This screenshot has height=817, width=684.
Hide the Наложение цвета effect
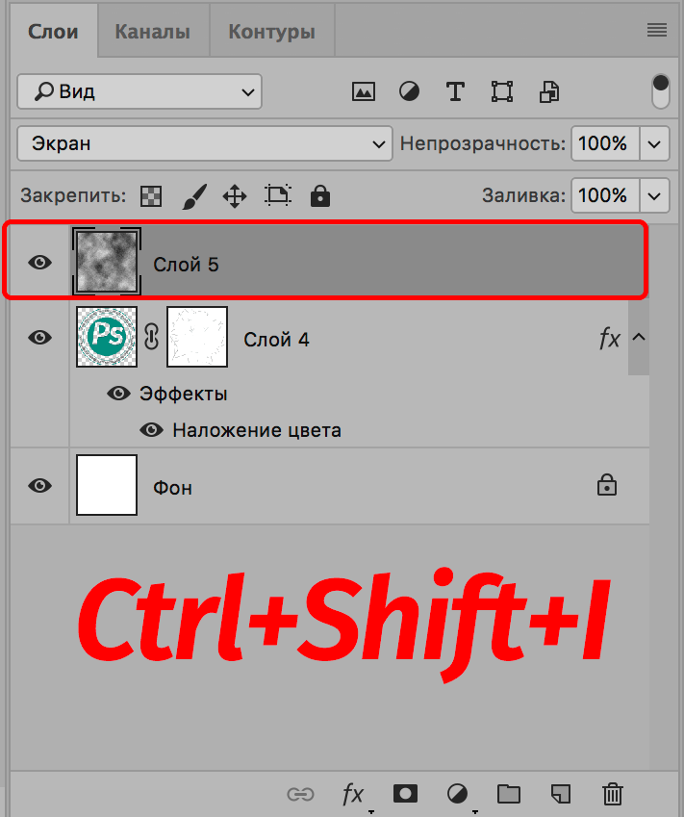pos(152,430)
